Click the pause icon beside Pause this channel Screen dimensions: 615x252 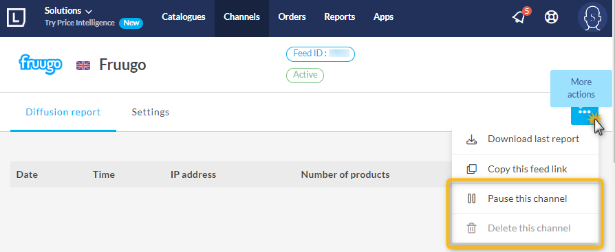point(471,198)
